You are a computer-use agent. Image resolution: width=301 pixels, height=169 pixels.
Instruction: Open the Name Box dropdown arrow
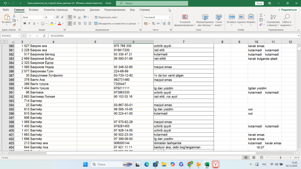[19, 36]
